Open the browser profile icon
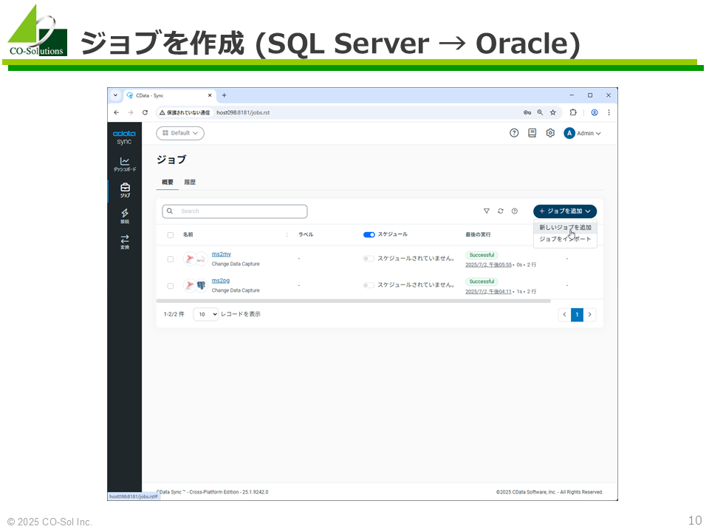The image size is (709, 532). tap(595, 112)
